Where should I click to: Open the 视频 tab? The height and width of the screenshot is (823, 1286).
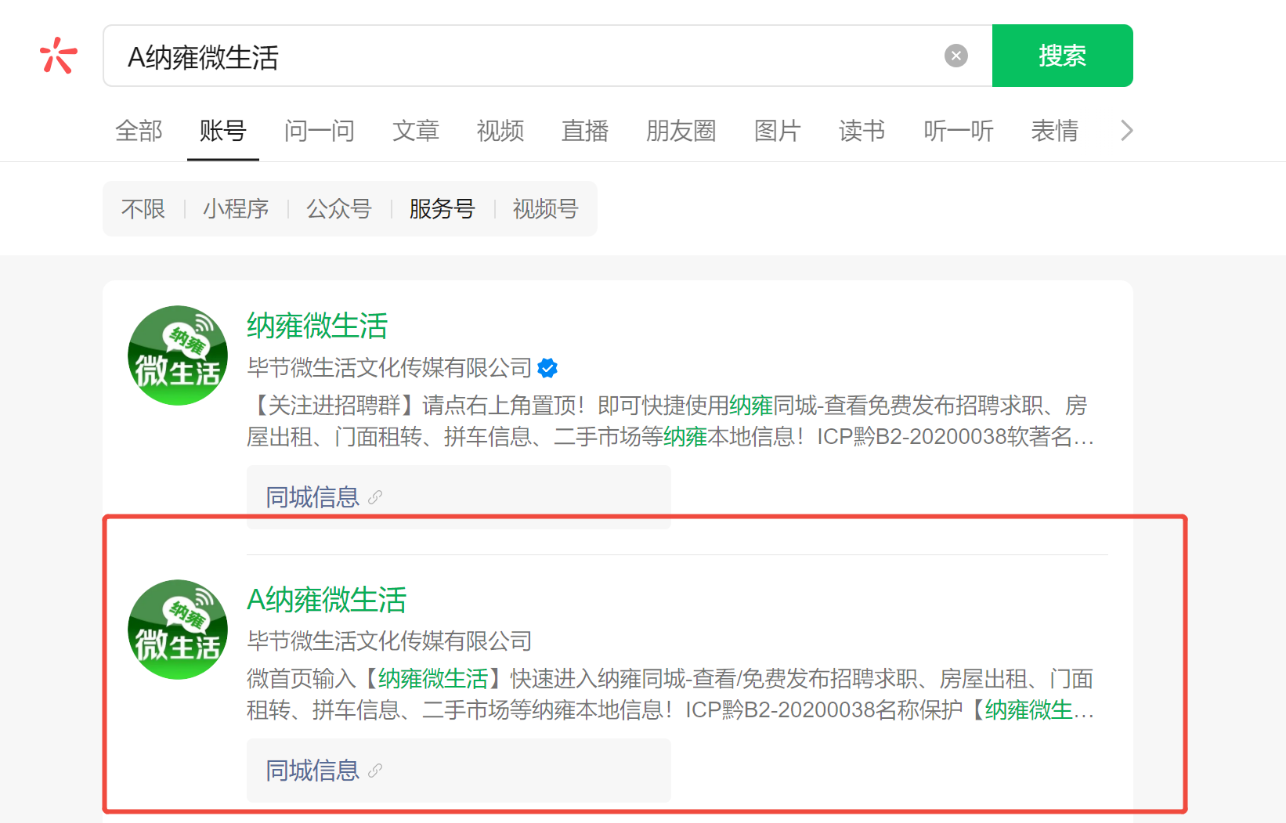(x=500, y=130)
